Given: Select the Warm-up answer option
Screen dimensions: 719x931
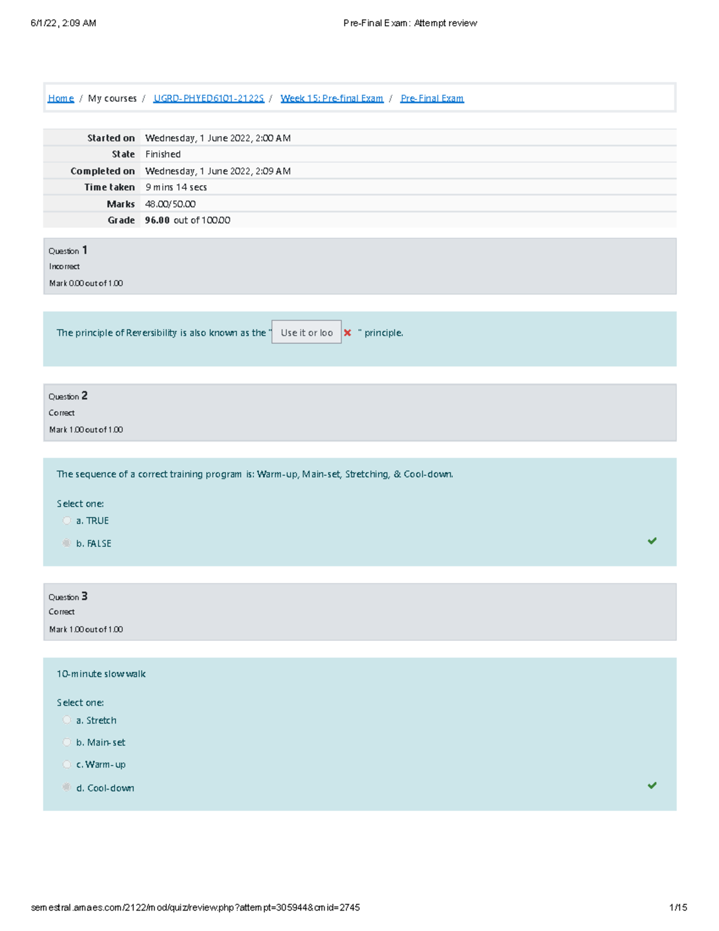Looking at the screenshot, I should pyautogui.click(x=67, y=764).
